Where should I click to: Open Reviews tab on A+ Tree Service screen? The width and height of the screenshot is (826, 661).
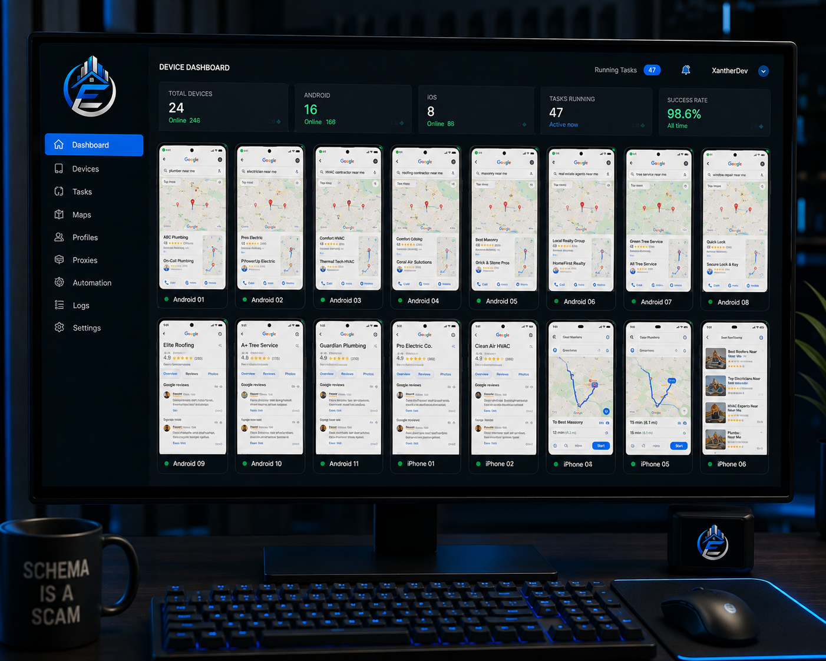pos(269,374)
